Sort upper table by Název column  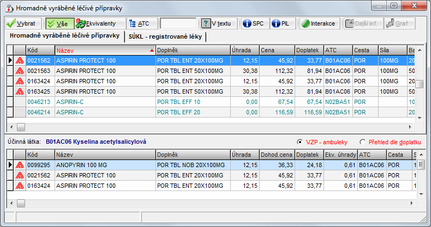pos(105,50)
